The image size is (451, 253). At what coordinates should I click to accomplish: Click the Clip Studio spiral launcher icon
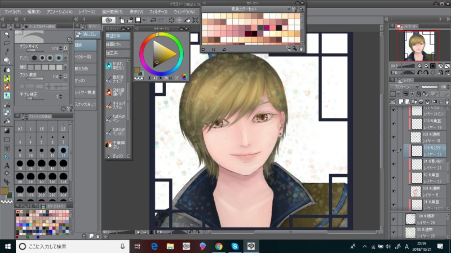109,20
